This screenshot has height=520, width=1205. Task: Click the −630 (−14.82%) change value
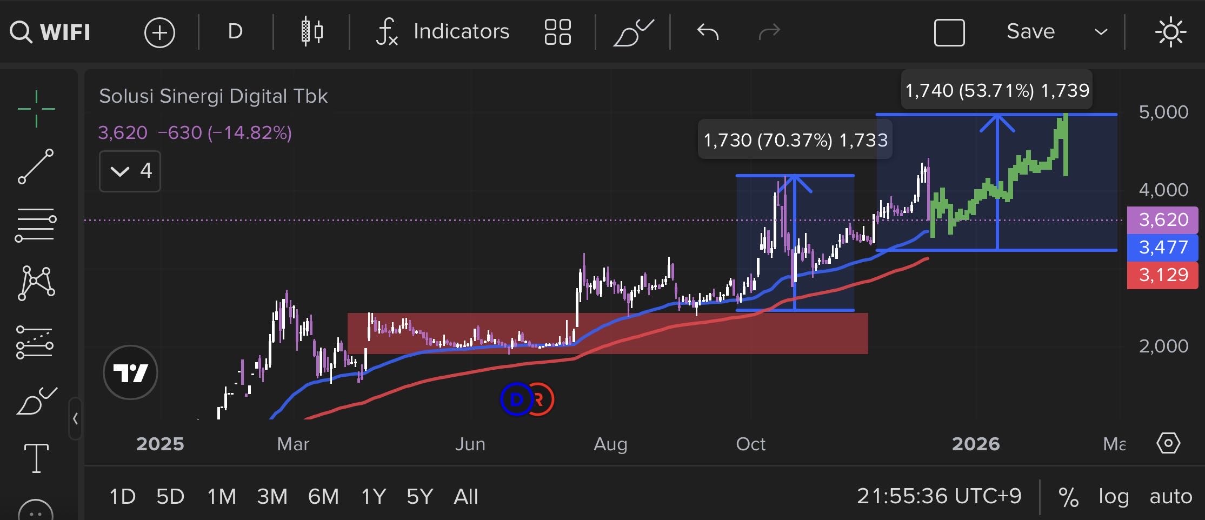coord(224,132)
